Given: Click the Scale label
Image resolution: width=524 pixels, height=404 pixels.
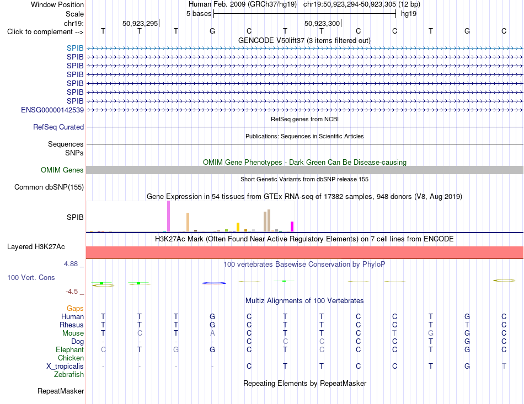Looking at the screenshot, I should 74,14.
